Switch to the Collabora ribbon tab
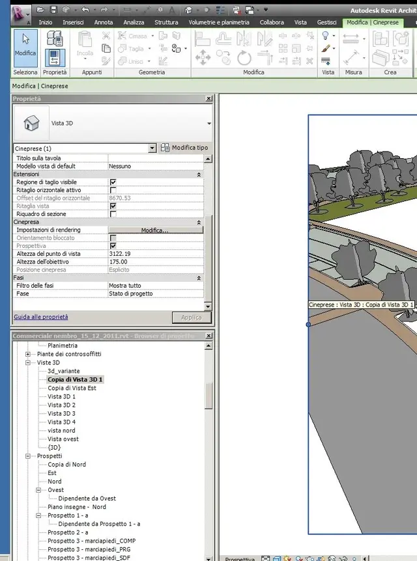 (x=272, y=22)
